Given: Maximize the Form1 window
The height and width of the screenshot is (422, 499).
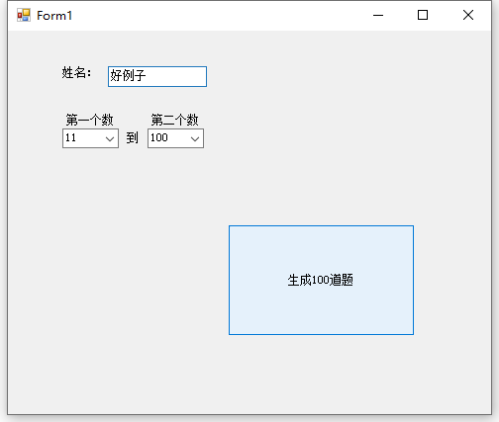Looking at the screenshot, I should tap(423, 15).
